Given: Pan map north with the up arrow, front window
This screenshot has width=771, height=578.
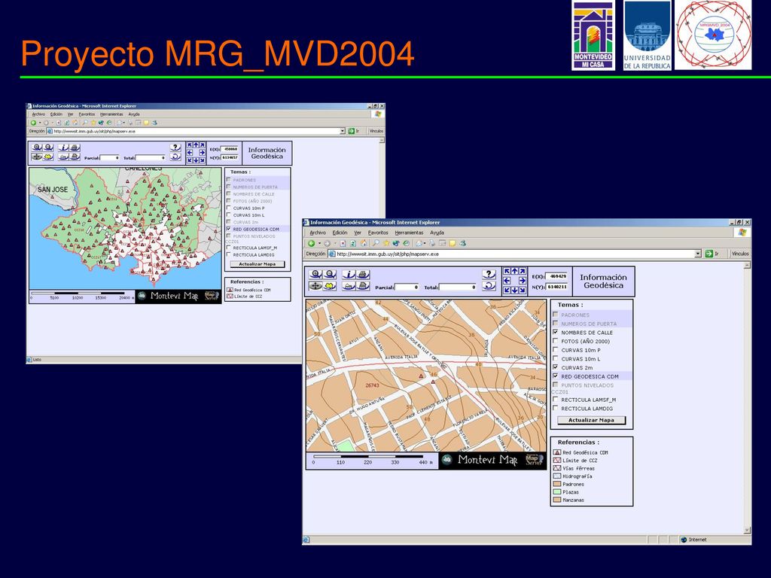Looking at the screenshot, I should [x=514, y=271].
